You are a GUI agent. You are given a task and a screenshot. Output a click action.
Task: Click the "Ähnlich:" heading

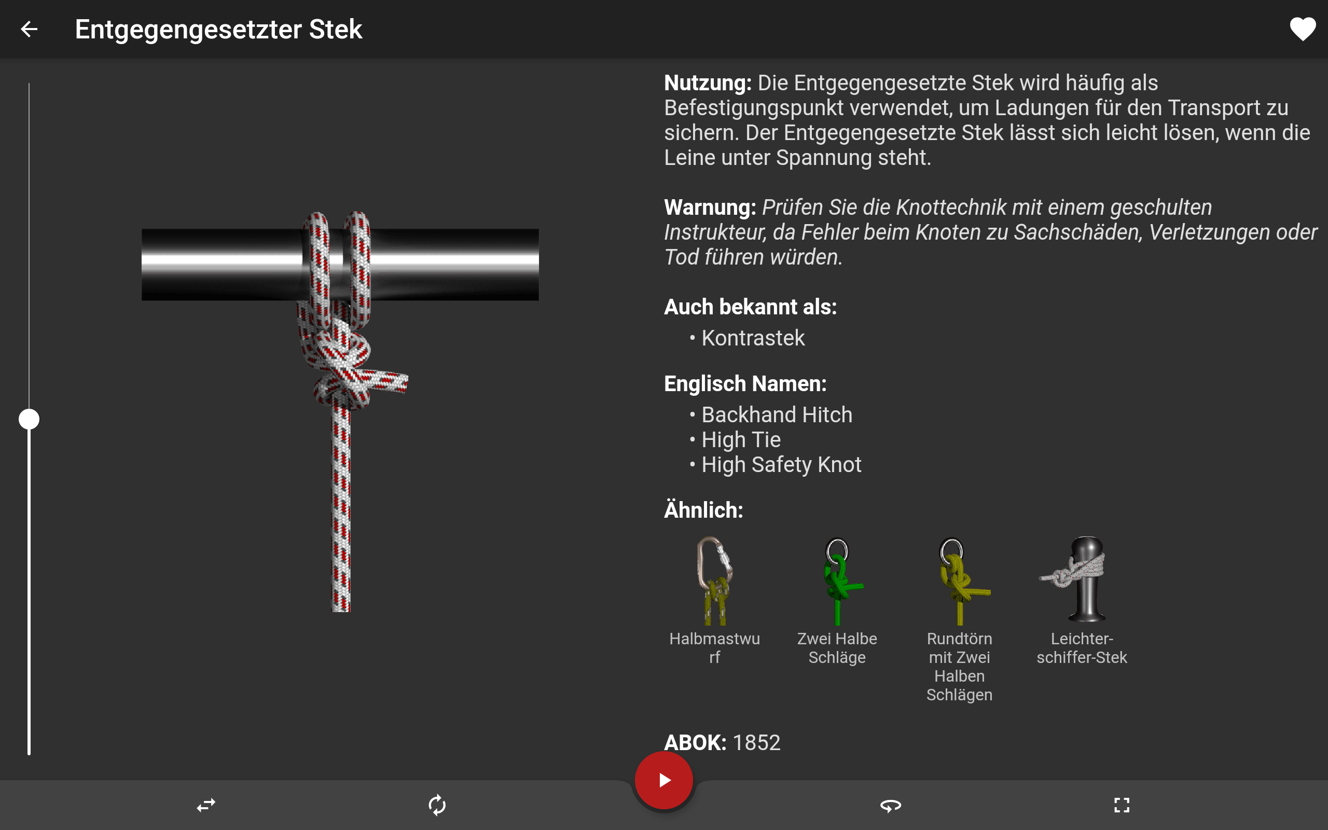(703, 510)
